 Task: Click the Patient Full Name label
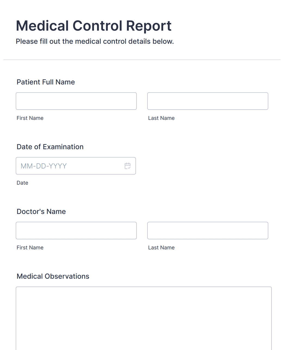pos(46,82)
